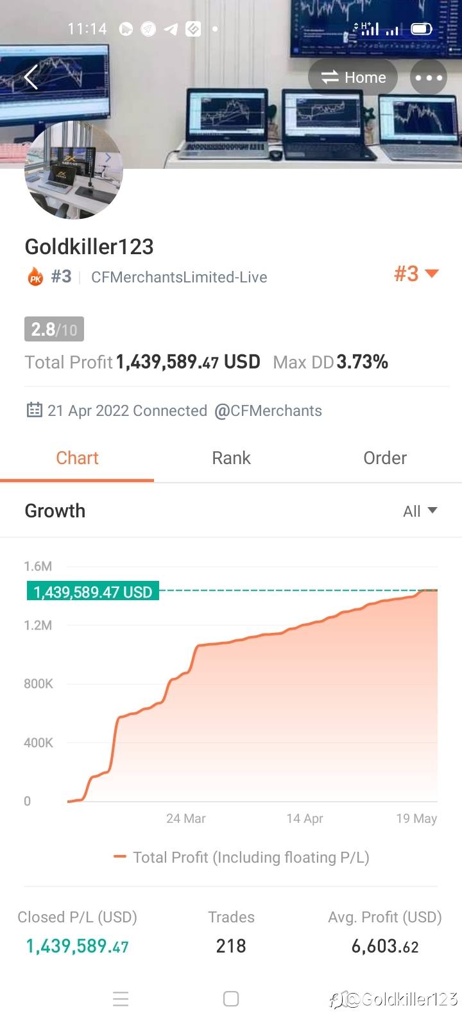Select the Chart tab
The image size is (462, 1027).
point(77,458)
